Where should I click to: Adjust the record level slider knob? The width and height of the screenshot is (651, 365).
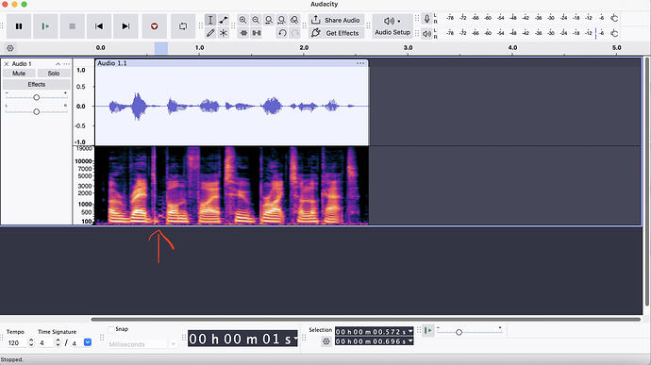614,18
